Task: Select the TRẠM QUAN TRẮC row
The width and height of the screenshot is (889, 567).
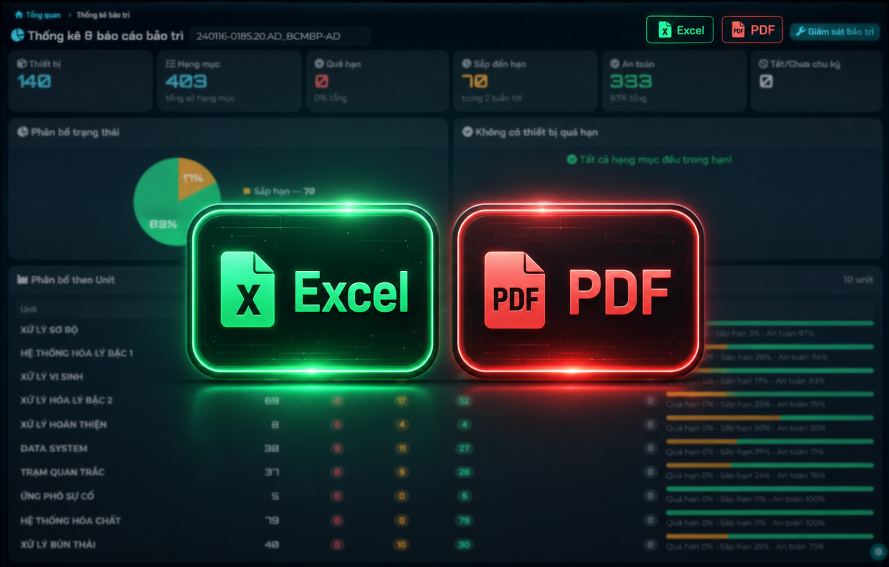Action: click(x=446, y=472)
